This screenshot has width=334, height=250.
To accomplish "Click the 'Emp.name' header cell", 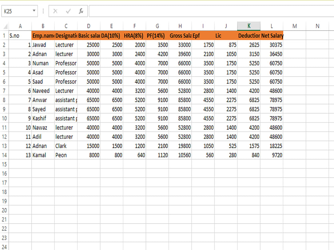I will click(43, 36).
